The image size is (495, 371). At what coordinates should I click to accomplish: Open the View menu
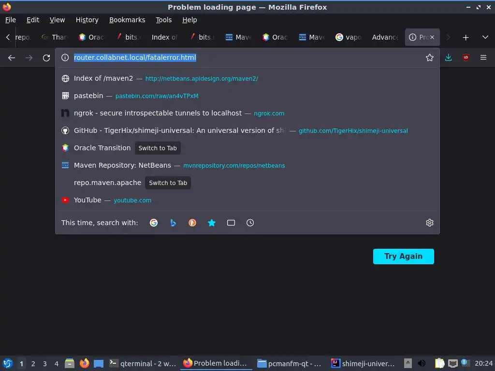coord(57,20)
